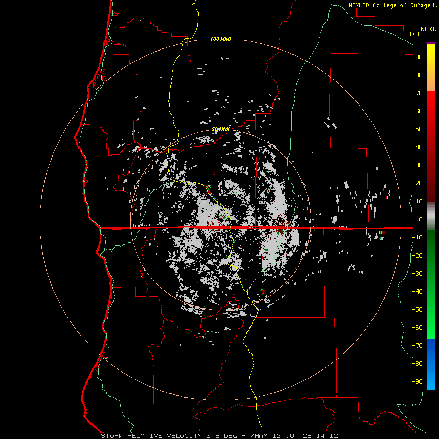Click the -90 scale value
This screenshot has height=439, width=439.
pyautogui.click(x=417, y=382)
